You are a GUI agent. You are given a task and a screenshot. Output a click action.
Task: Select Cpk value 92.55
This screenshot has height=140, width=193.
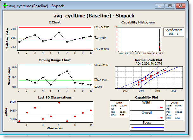pyautogui.click(x=123, y=112)
